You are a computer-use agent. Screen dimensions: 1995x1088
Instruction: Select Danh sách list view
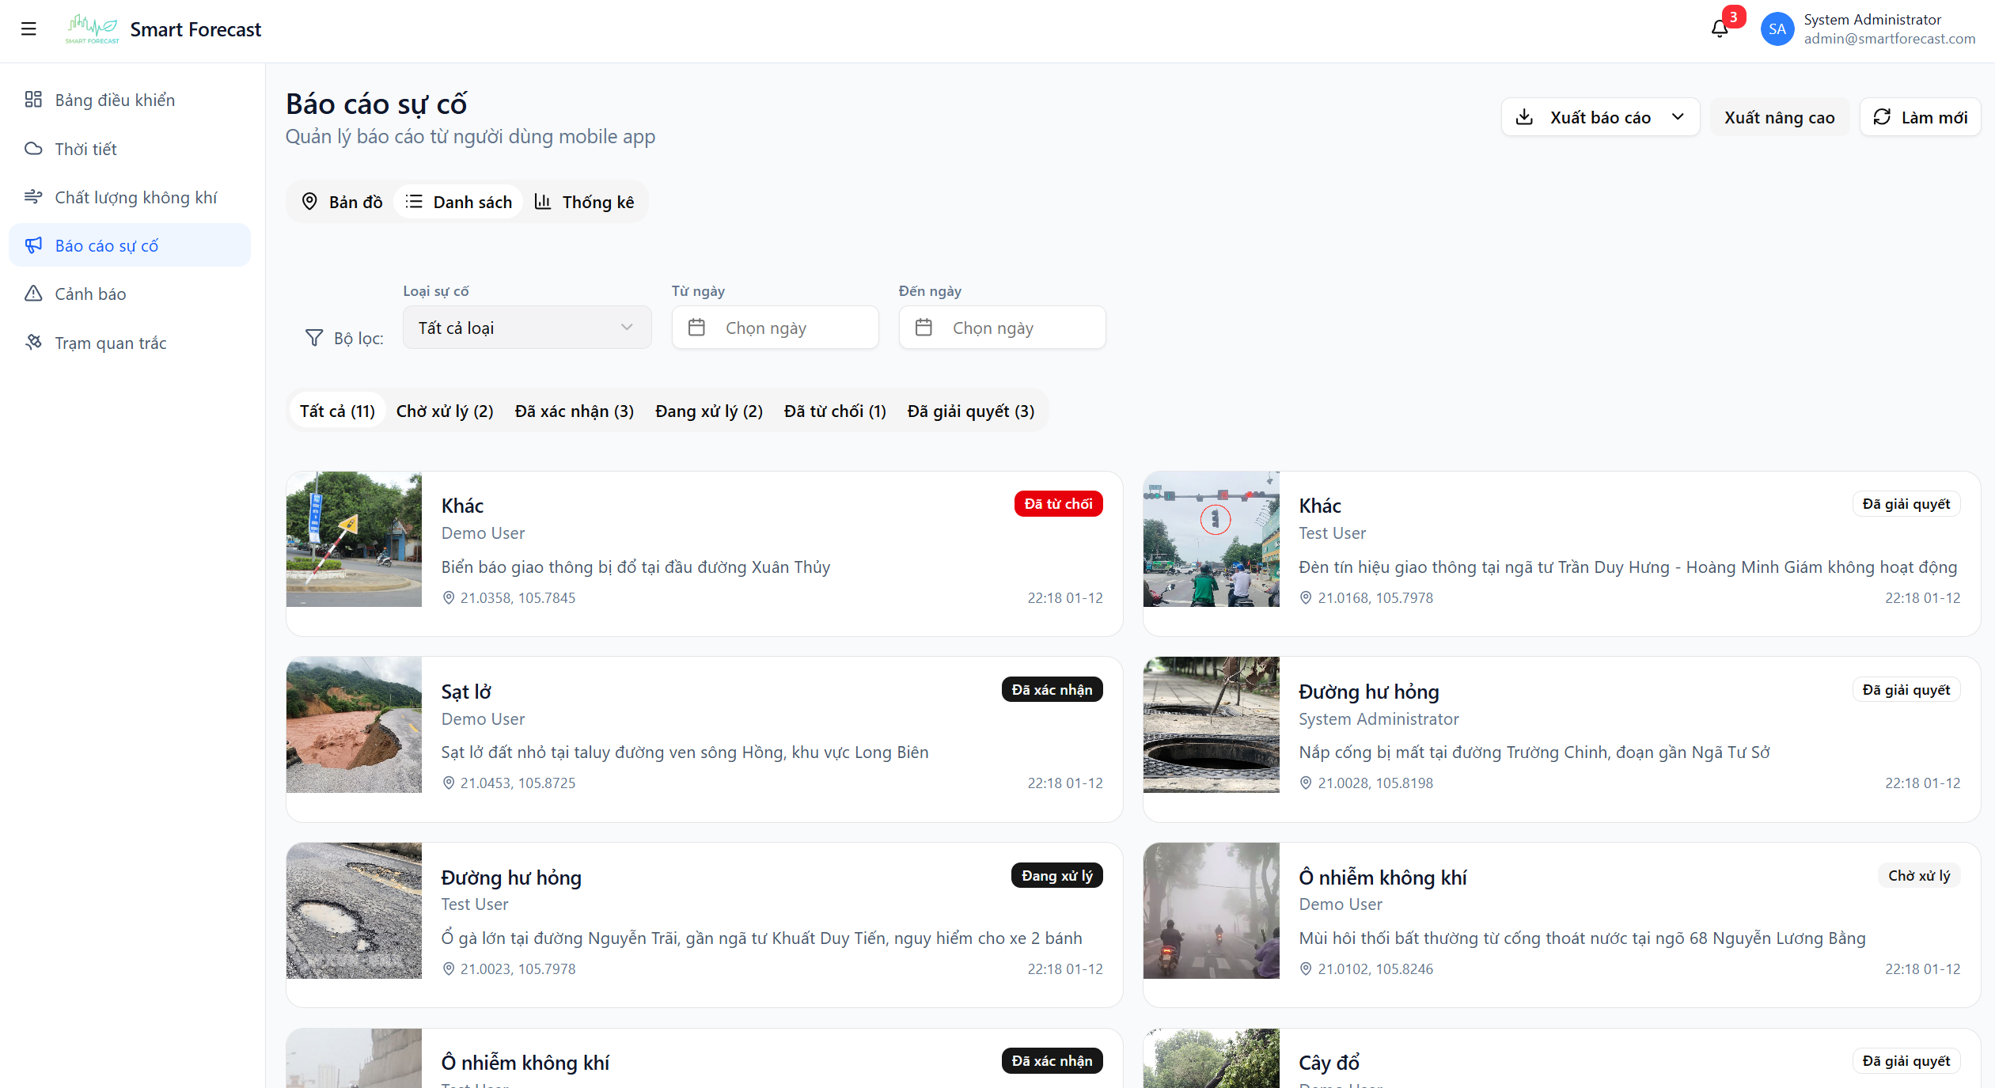459,202
